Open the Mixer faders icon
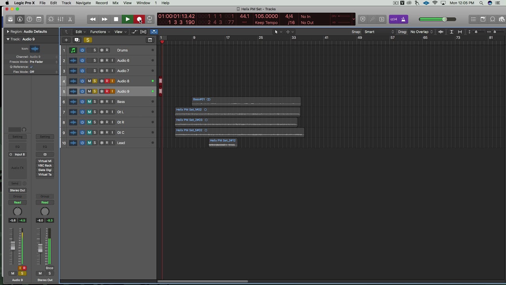 tap(60, 19)
